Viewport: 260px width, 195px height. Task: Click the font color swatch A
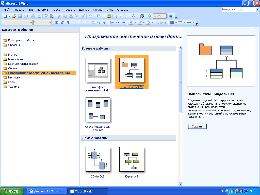(x=131, y=23)
